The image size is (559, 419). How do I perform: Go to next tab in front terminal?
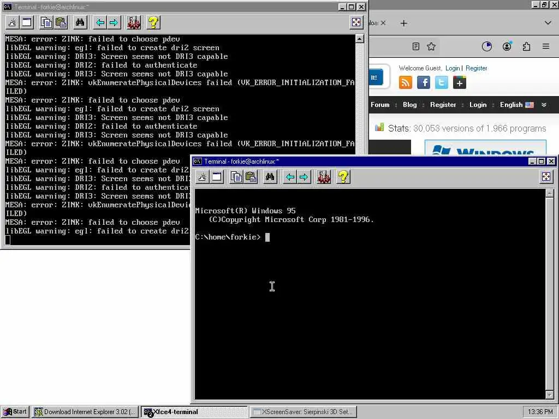(x=304, y=177)
